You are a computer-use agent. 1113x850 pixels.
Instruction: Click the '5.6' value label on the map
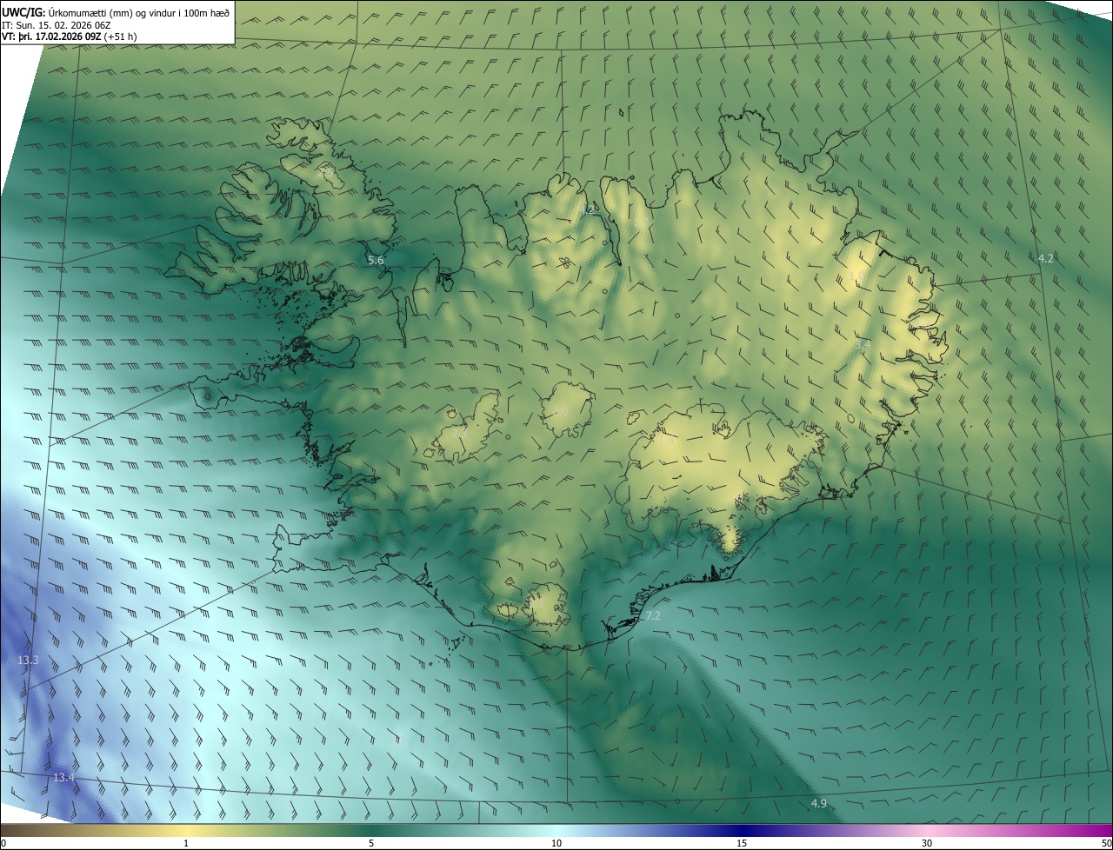pos(376,260)
